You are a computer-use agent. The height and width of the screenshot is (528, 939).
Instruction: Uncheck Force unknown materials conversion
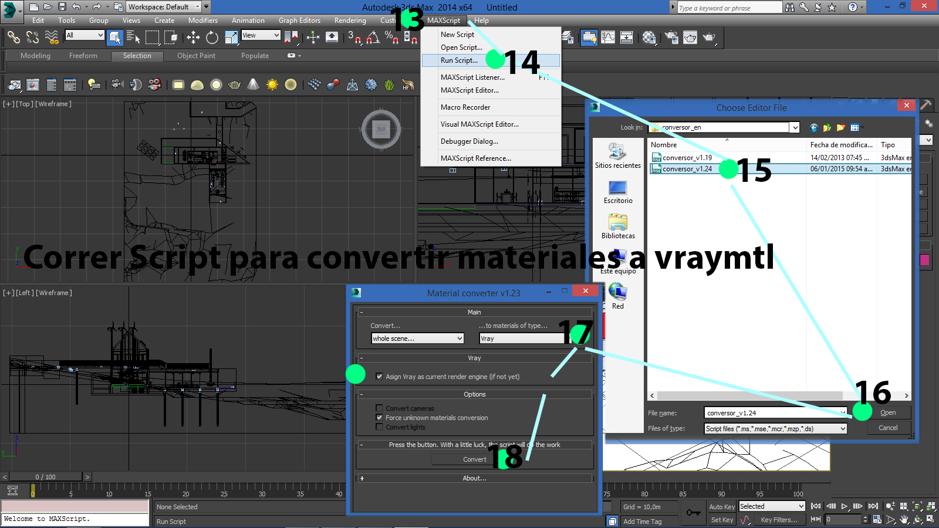[x=379, y=418]
